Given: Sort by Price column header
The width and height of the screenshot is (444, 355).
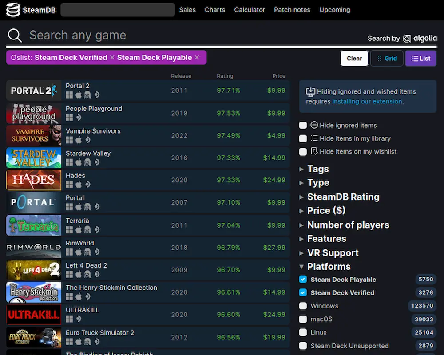Looking at the screenshot, I should point(279,76).
